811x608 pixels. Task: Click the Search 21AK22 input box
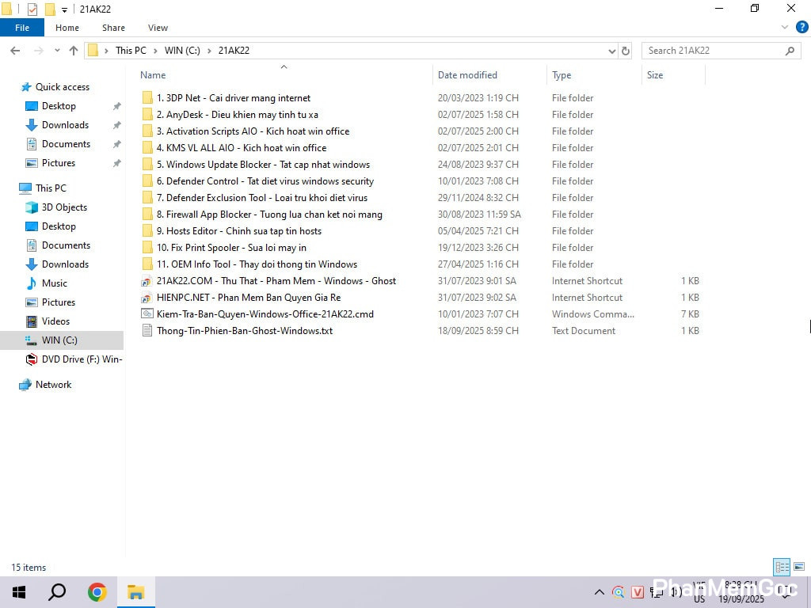click(x=713, y=51)
